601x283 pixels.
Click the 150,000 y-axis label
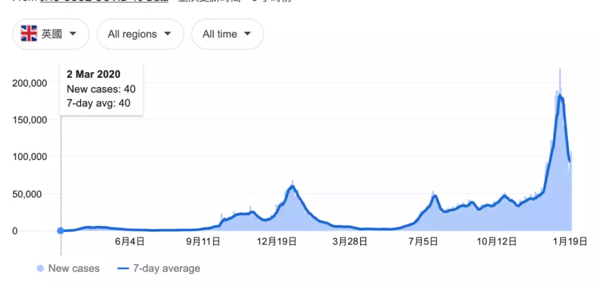pos(30,120)
